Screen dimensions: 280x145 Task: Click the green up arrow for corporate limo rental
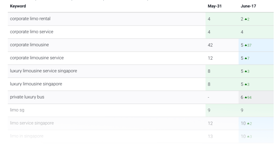[245, 19]
